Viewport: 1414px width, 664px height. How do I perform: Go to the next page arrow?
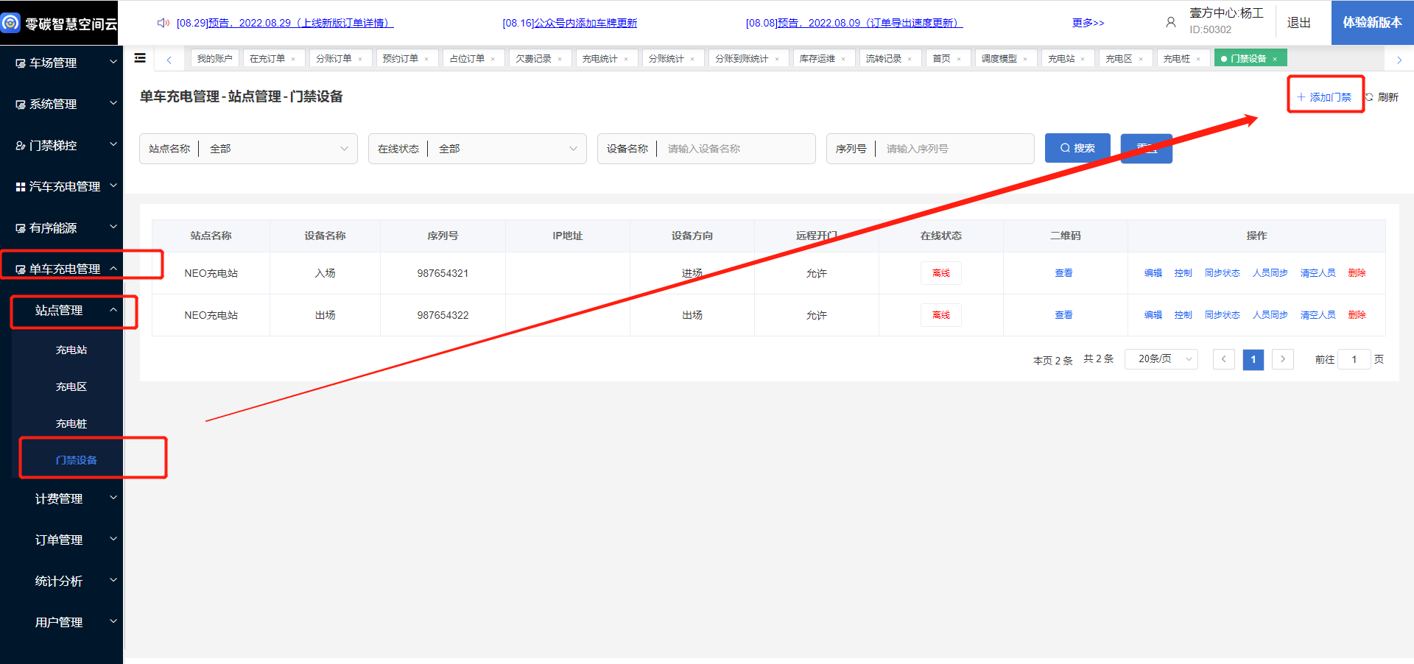click(1283, 359)
